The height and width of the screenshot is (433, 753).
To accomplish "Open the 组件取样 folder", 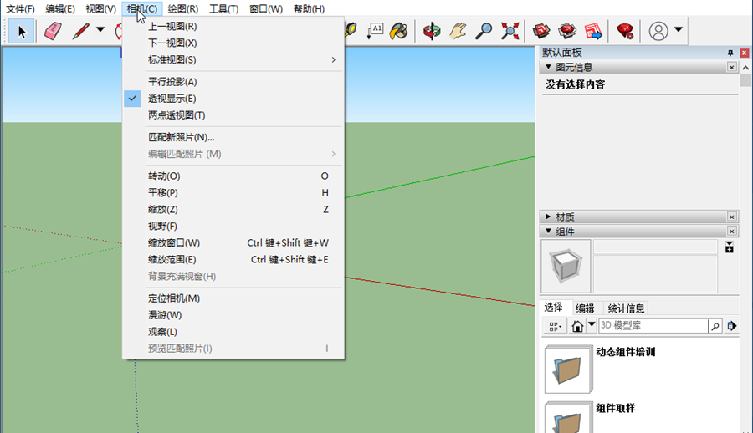I will (568, 418).
